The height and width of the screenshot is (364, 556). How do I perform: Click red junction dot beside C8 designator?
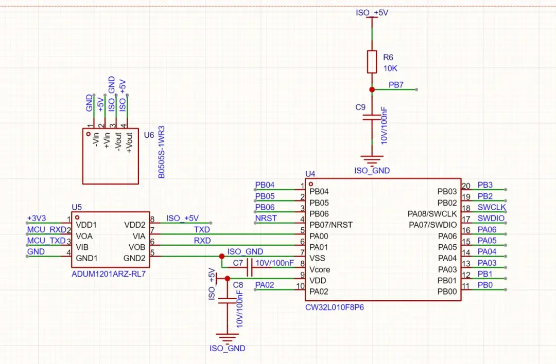228,279
